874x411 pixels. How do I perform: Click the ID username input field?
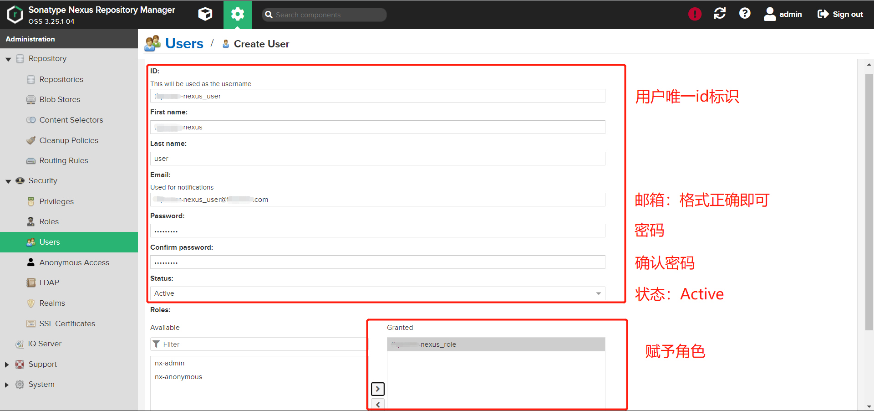click(377, 96)
